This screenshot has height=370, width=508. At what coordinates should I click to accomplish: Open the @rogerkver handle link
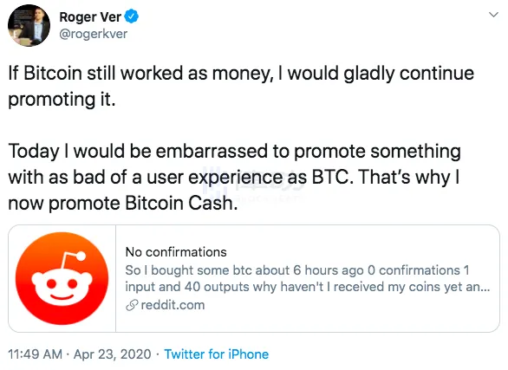94,34
